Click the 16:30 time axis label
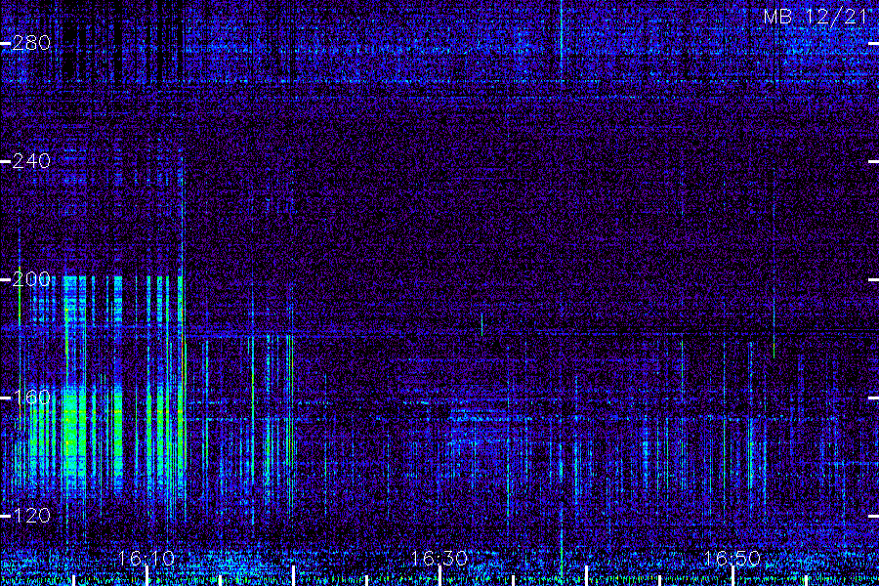 [x=439, y=559]
